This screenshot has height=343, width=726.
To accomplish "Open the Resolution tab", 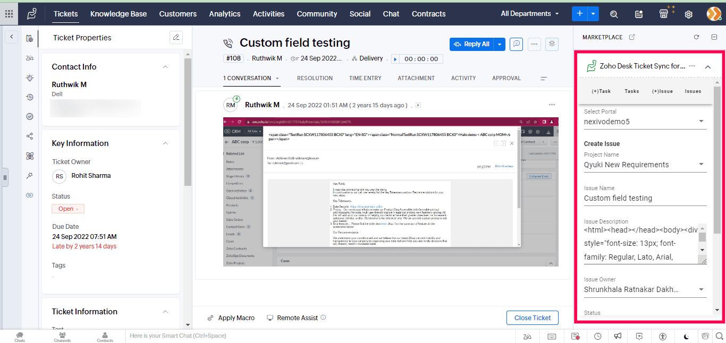I will tap(315, 78).
